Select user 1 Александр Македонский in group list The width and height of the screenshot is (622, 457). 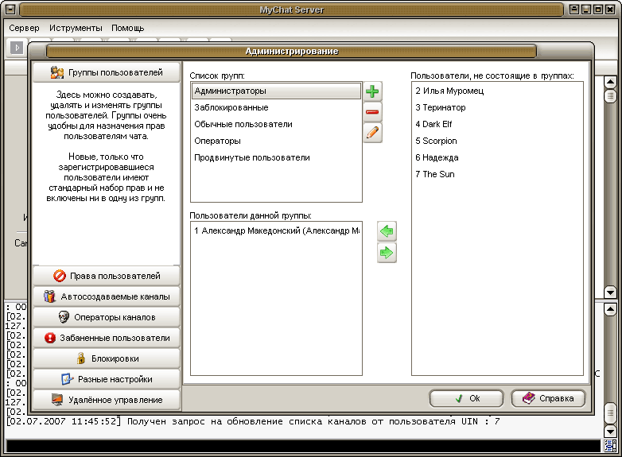click(x=276, y=230)
